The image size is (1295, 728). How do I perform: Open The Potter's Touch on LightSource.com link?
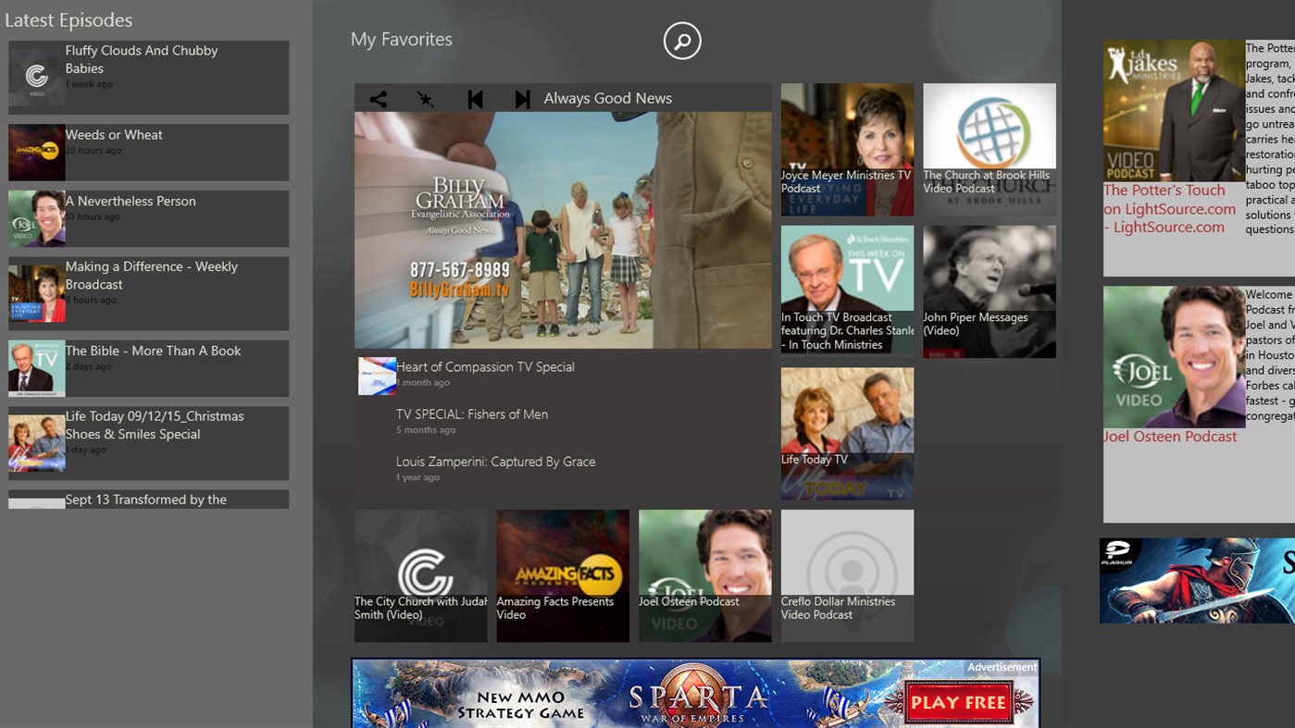pos(1169,208)
